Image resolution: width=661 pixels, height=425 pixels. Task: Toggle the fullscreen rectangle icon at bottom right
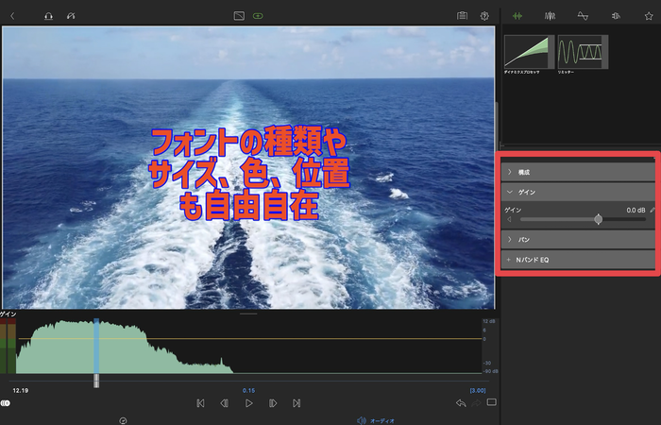pos(491,403)
